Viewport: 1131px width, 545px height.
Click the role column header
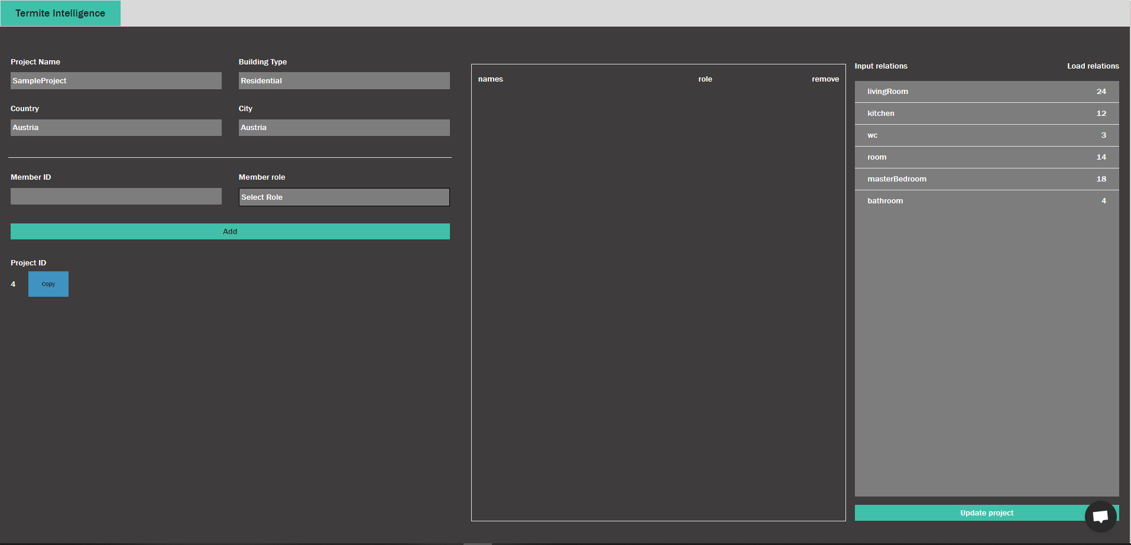point(705,79)
